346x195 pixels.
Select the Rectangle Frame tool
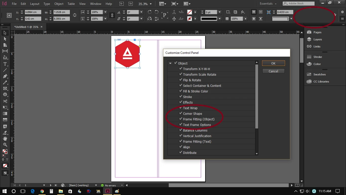(x=5, y=89)
